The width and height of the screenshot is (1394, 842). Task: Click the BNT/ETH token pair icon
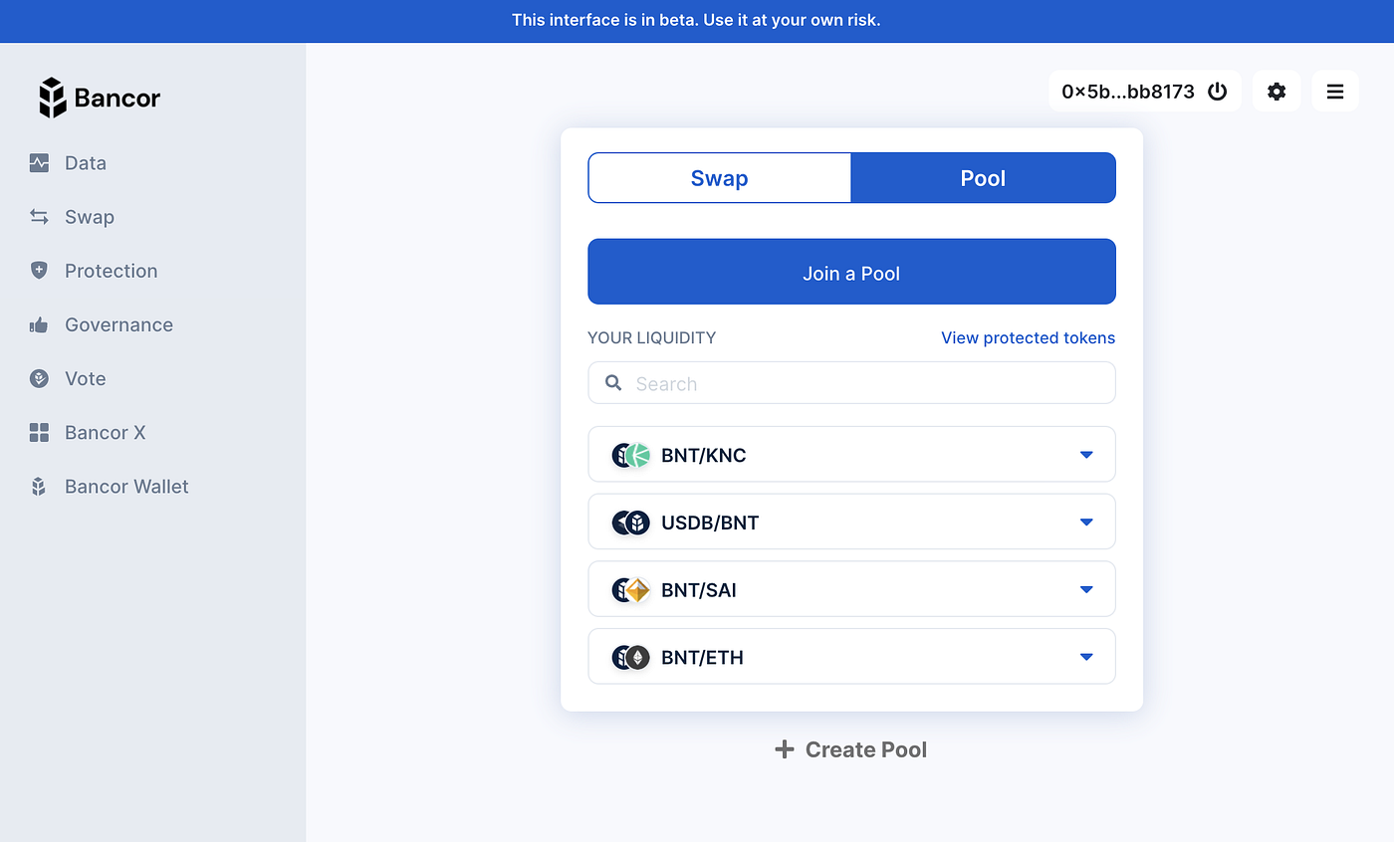630,657
